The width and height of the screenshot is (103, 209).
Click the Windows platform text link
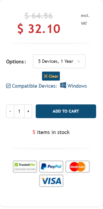coord(77,86)
